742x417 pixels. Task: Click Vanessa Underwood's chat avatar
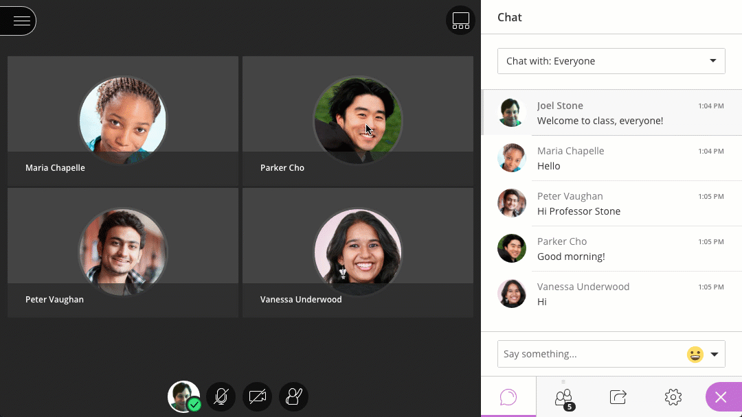512,294
